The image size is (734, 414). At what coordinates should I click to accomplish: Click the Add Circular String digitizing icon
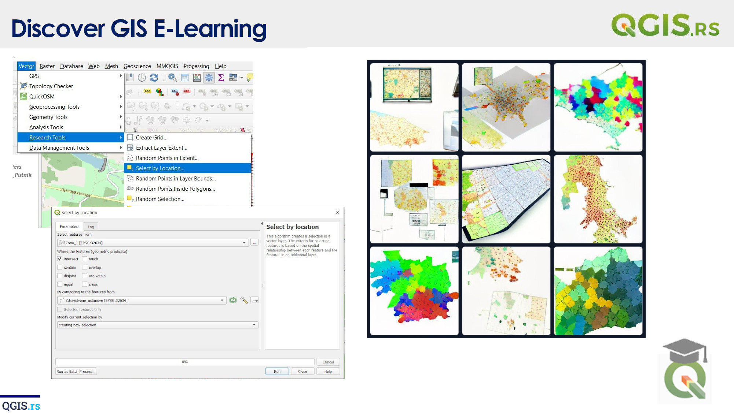pos(186,107)
